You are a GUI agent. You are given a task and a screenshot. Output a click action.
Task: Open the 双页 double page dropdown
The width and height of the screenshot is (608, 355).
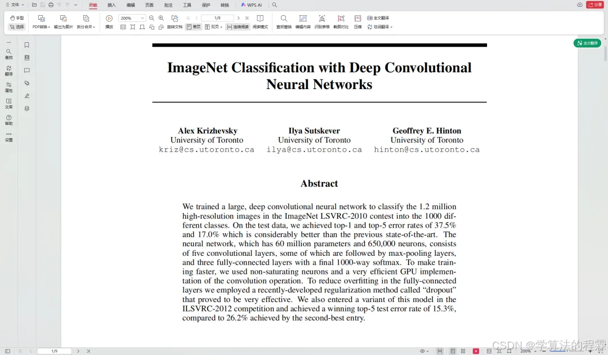click(x=214, y=27)
